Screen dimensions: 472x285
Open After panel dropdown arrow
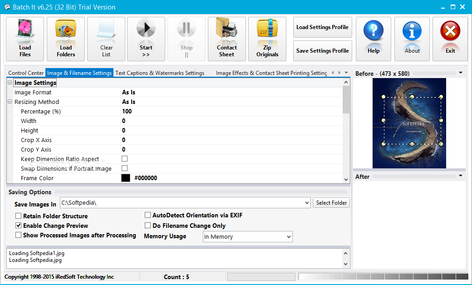(461, 176)
